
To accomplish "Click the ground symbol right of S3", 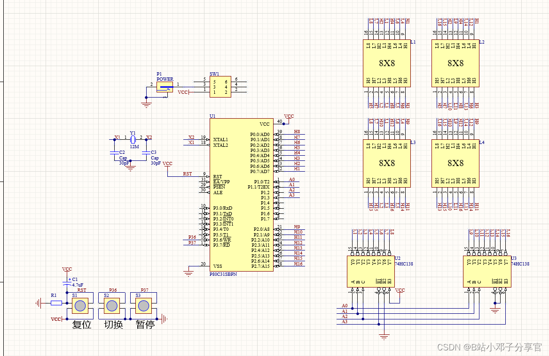I will (x=164, y=318).
